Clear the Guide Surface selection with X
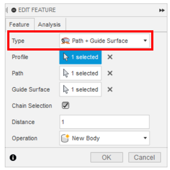The height and width of the screenshot is (170, 170). click(110, 90)
